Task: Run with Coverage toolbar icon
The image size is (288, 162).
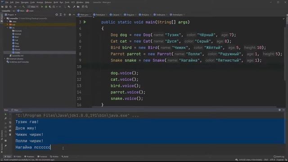Action: [50, 7]
